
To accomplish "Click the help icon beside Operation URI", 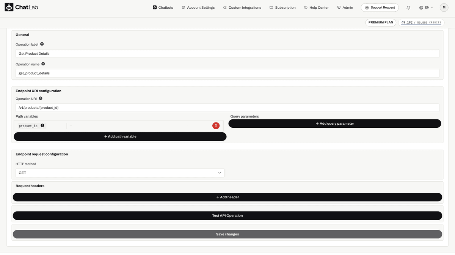I will coord(41,98).
